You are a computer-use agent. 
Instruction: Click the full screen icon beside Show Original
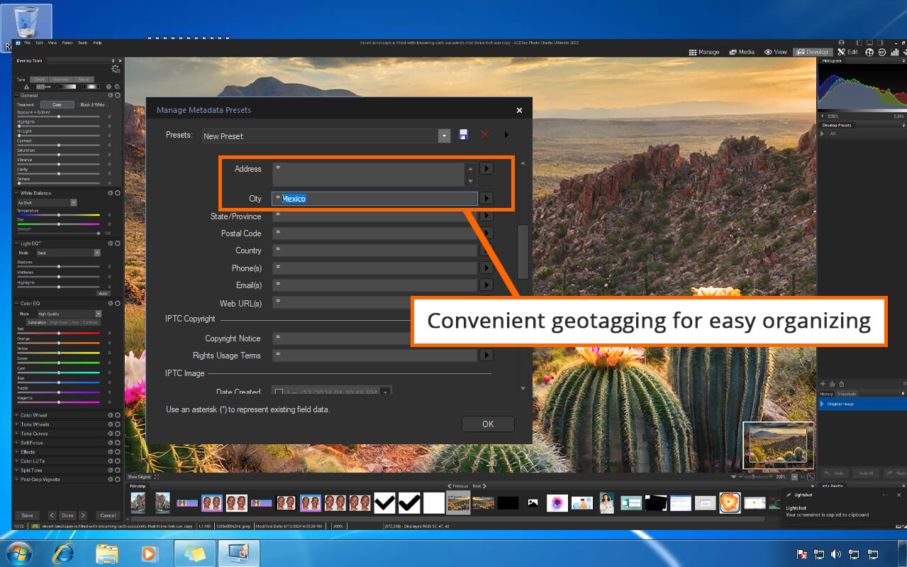click(157, 477)
